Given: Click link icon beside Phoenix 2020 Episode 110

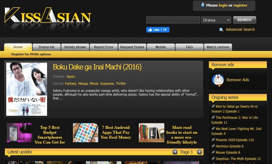Looking at the screenshot, I should click(x=213, y=139).
